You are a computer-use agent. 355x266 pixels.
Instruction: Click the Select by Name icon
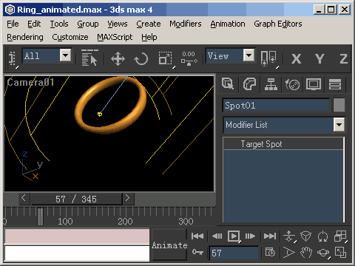89,58
